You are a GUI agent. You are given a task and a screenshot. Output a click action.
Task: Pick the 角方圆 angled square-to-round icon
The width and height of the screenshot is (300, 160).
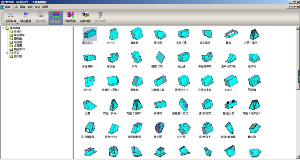(x=159, y=128)
